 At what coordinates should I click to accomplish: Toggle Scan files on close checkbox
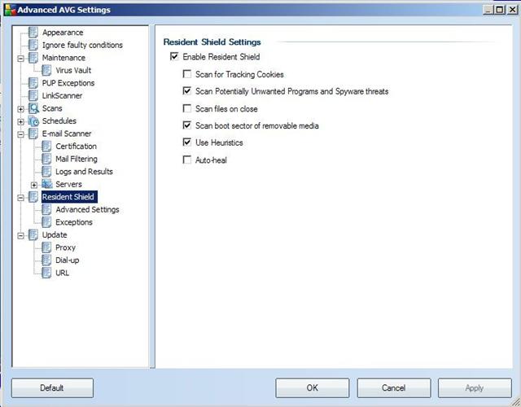click(x=187, y=109)
